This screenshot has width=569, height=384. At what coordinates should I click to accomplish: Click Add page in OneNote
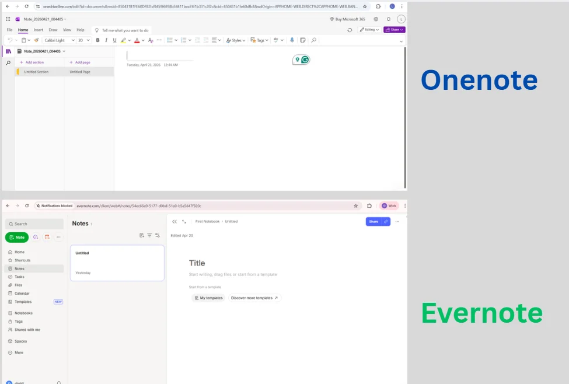(80, 62)
